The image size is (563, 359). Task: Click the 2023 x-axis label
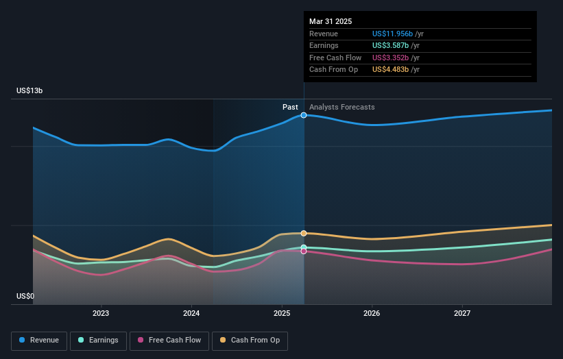[x=101, y=314]
